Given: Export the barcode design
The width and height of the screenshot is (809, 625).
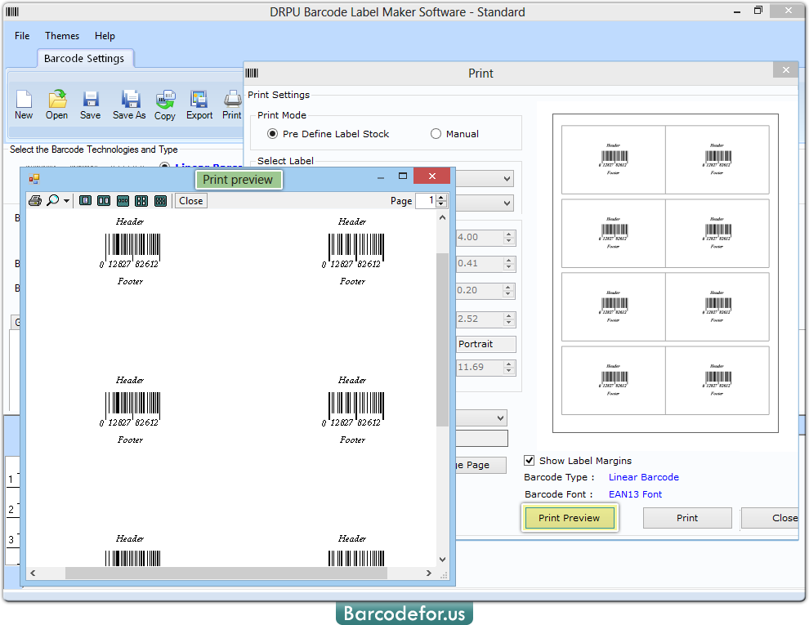Looking at the screenshot, I should 199,105.
